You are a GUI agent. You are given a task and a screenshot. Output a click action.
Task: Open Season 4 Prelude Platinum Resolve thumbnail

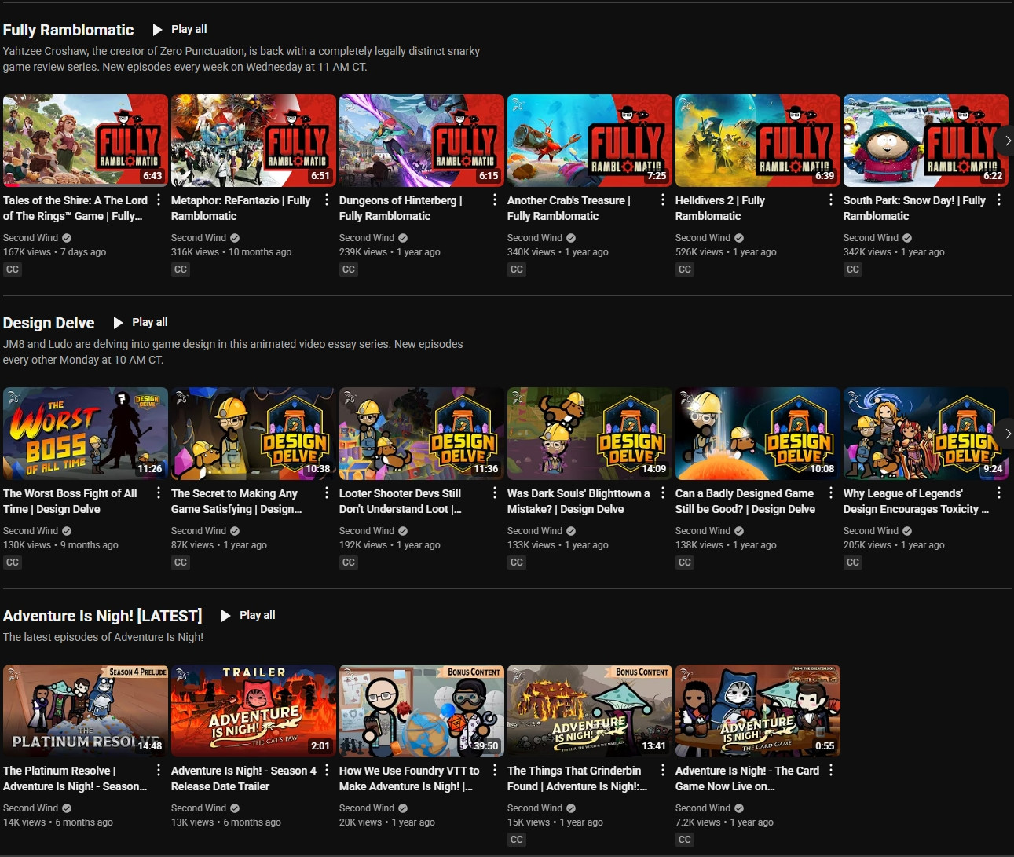point(86,711)
